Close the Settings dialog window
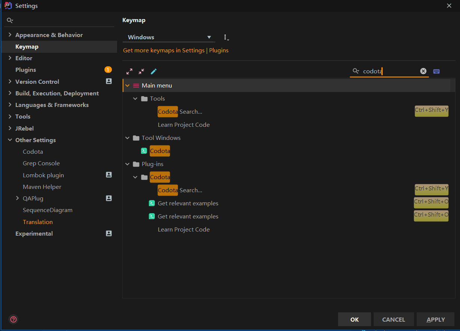 click(449, 6)
